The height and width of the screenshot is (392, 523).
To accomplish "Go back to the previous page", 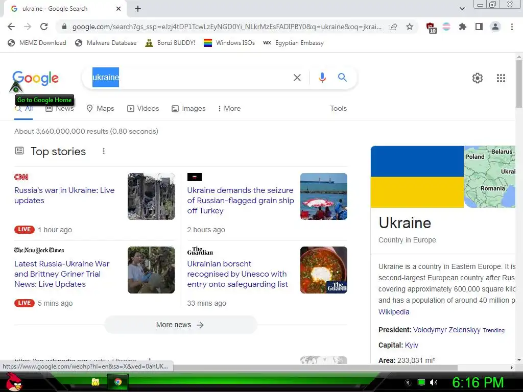I will [x=11, y=27].
